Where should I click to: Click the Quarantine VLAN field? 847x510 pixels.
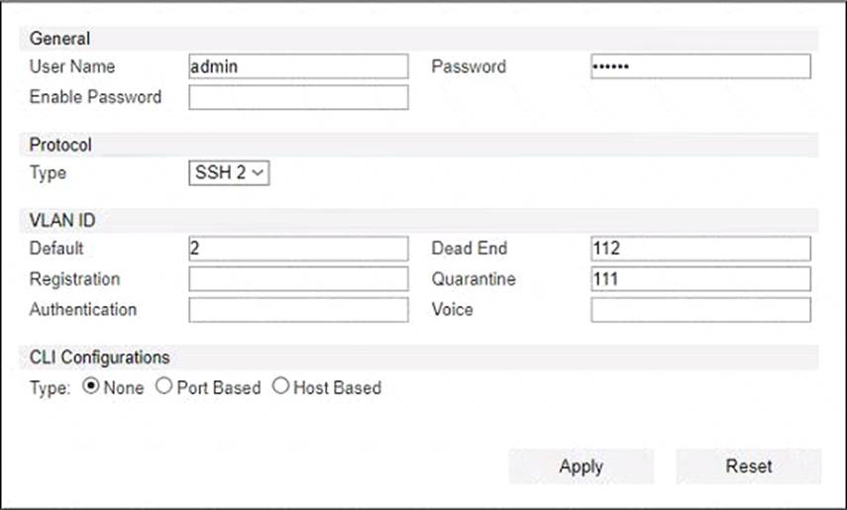700,279
